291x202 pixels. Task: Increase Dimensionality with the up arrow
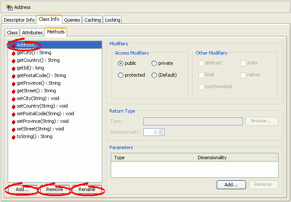pos(161,131)
